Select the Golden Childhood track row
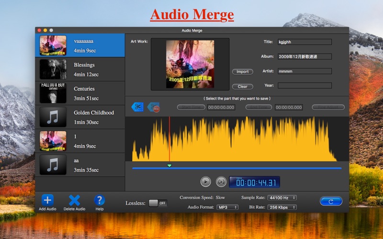 pyautogui.click(x=80, y=117)
